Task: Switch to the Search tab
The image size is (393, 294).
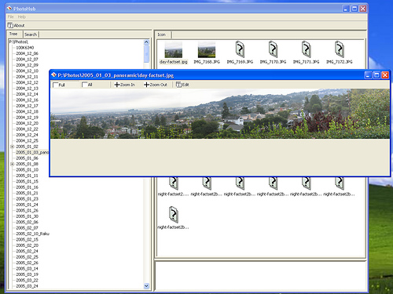Action: [x=31, y=34]
